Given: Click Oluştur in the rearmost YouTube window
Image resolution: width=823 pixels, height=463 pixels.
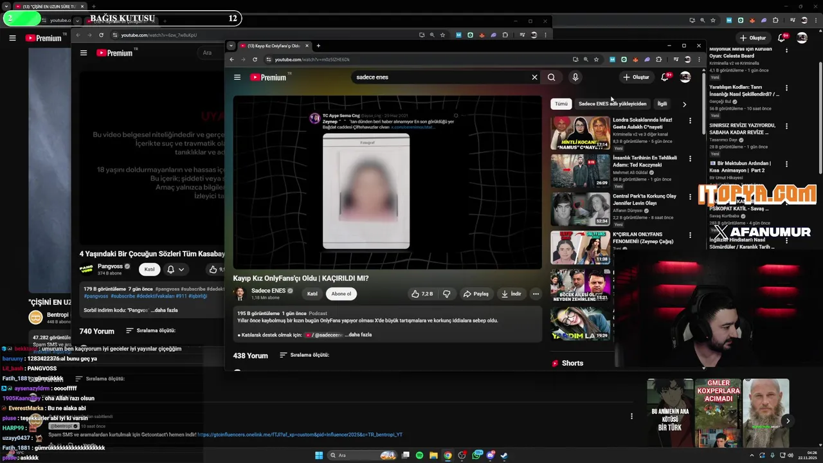Looking at the screenshot, I should tap(753, 38).
